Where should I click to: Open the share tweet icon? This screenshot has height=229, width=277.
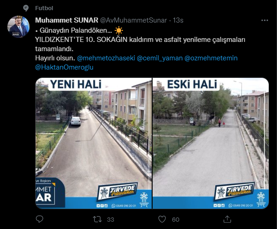coord(227,219)
